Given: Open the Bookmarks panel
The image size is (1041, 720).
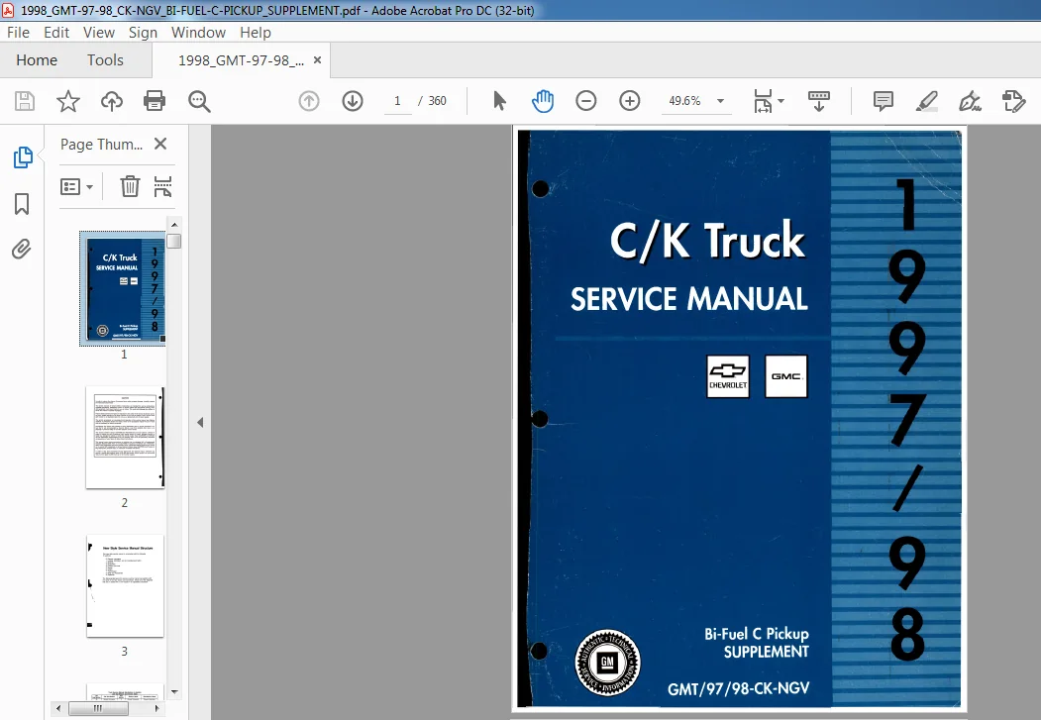Looking at the screenshot, I should (x=22, y=204).
